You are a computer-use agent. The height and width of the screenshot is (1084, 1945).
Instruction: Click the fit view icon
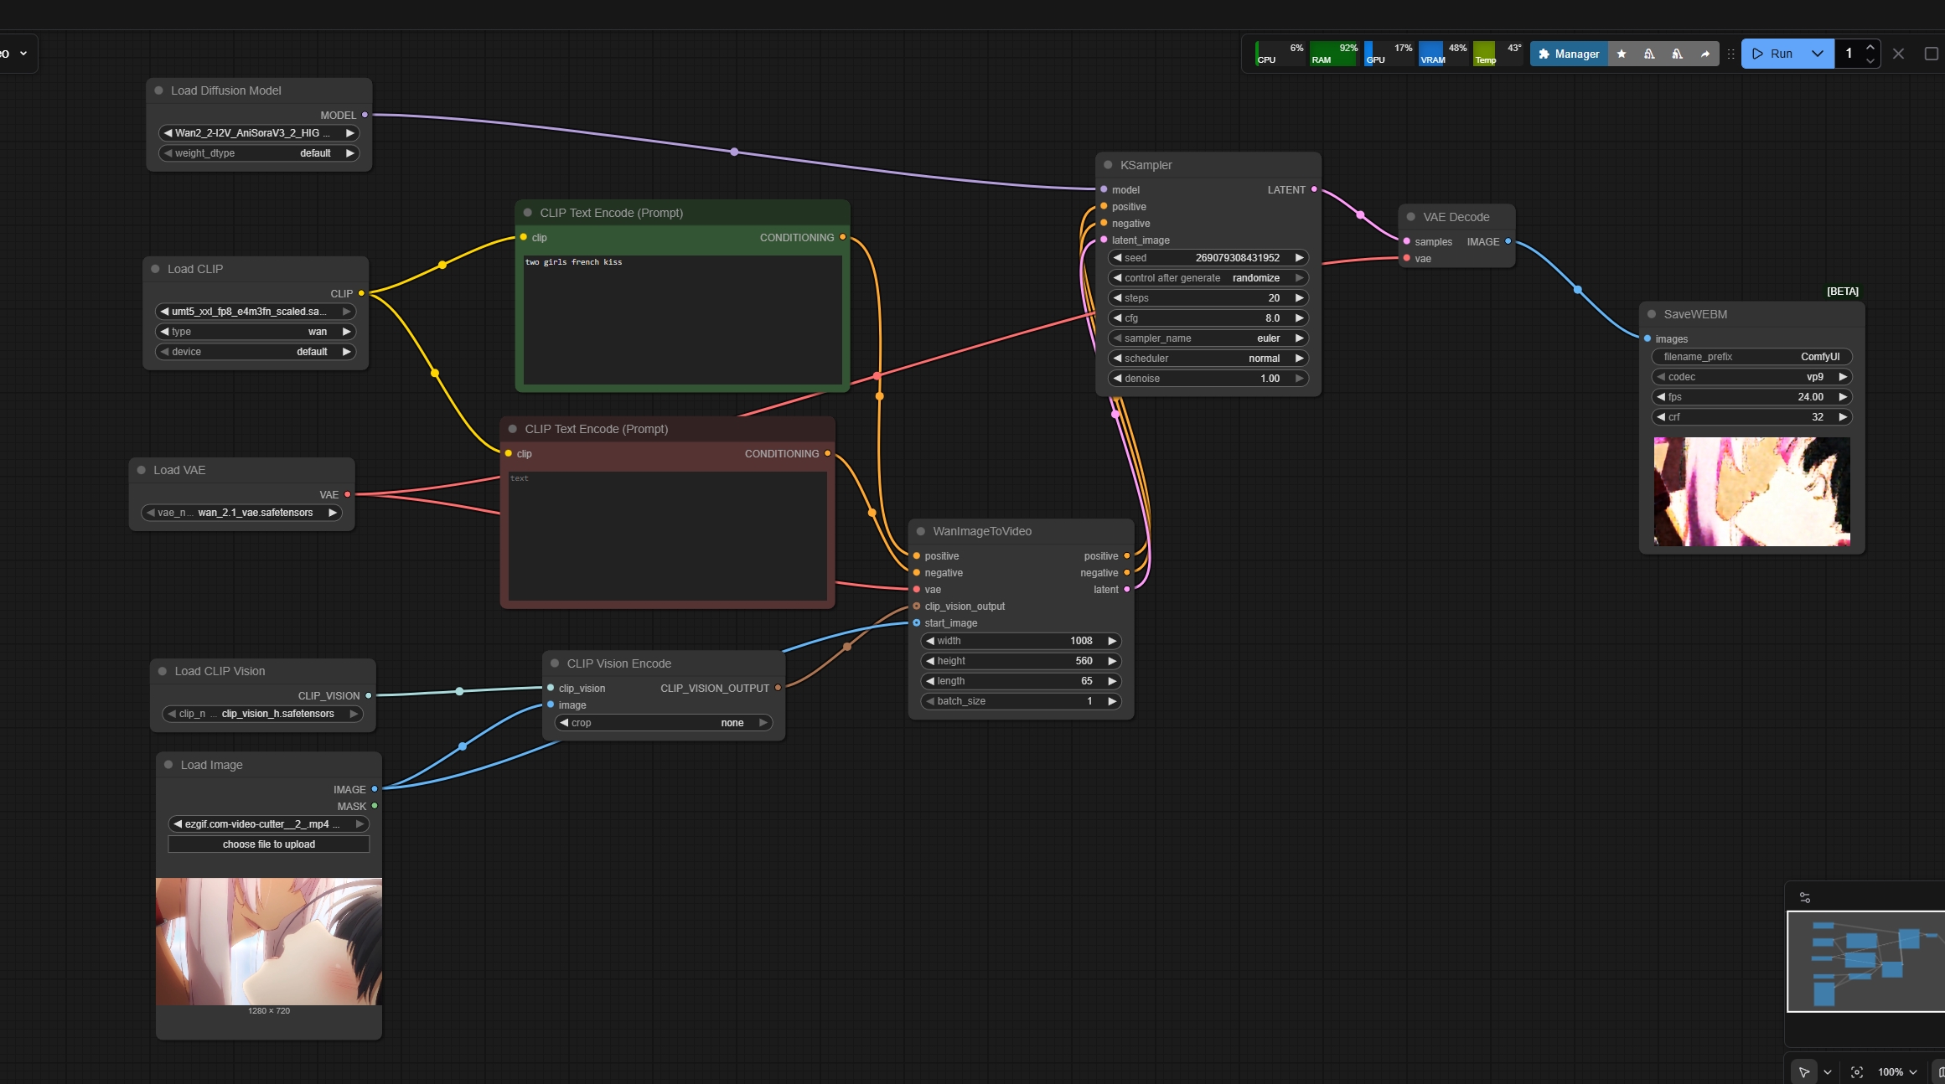(1856, 1071)
